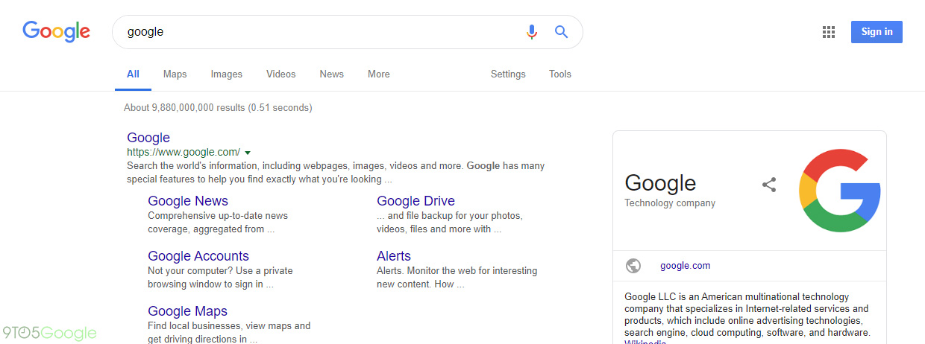Open the Google Drive sitelink
The image size is (925, 344).
click(x=416, y=201)
